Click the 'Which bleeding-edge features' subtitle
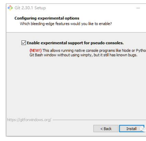This screenshot has width=146, height=141. 66,24
